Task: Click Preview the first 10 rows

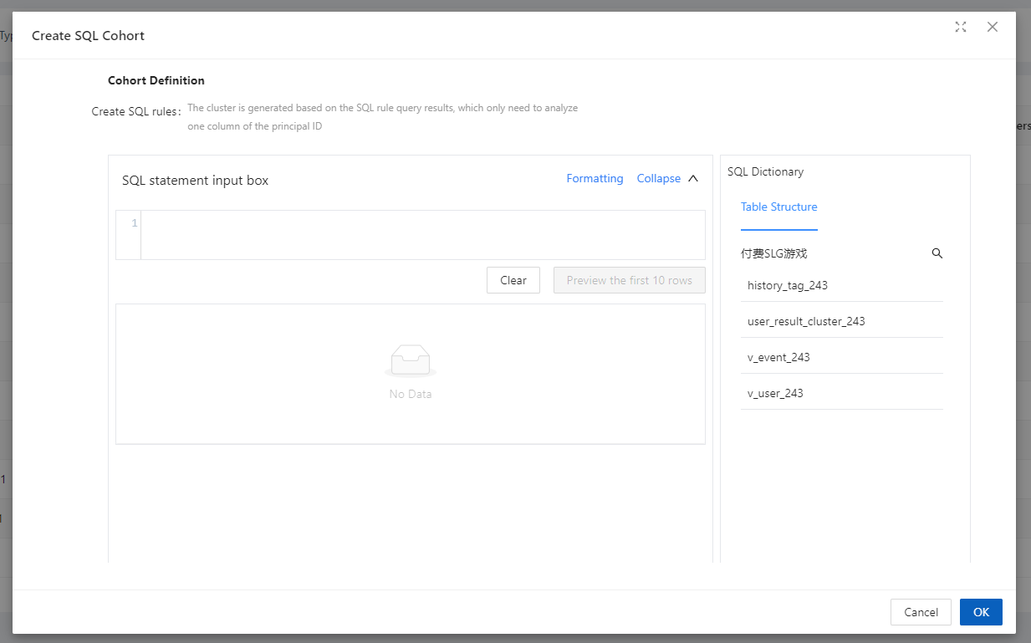Action: (x=629, y=280)
